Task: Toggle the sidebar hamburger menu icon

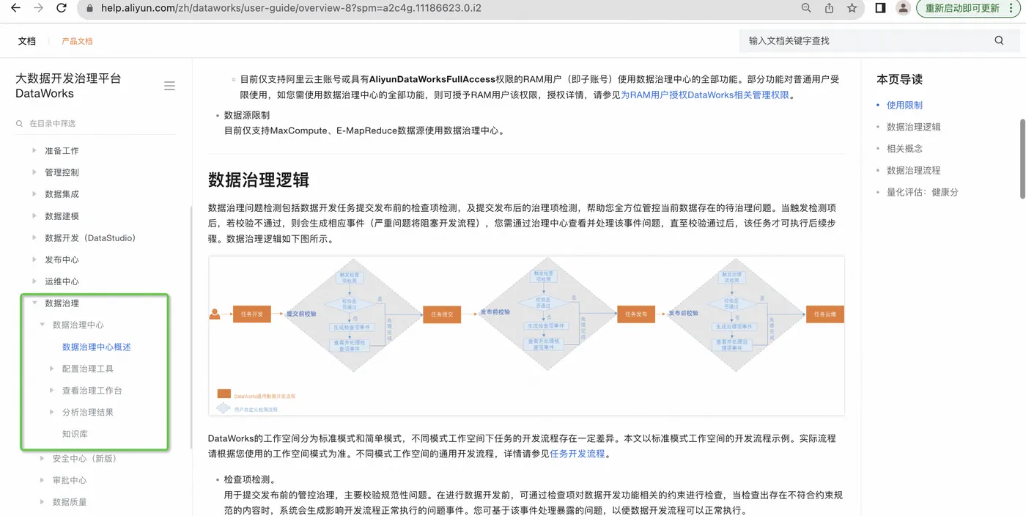Action: pyautogui.click(x=169, y=86)
